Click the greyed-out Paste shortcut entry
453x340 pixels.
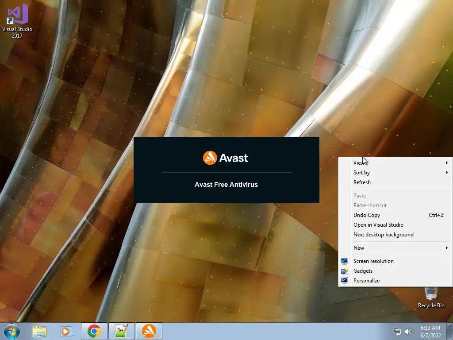click(x=395, y=205)
